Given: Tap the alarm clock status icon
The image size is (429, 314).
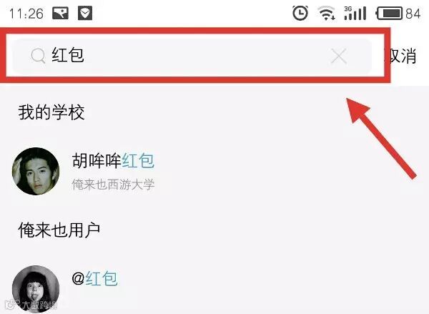Looking at the screenshot, I should click(x=300, y=13).
